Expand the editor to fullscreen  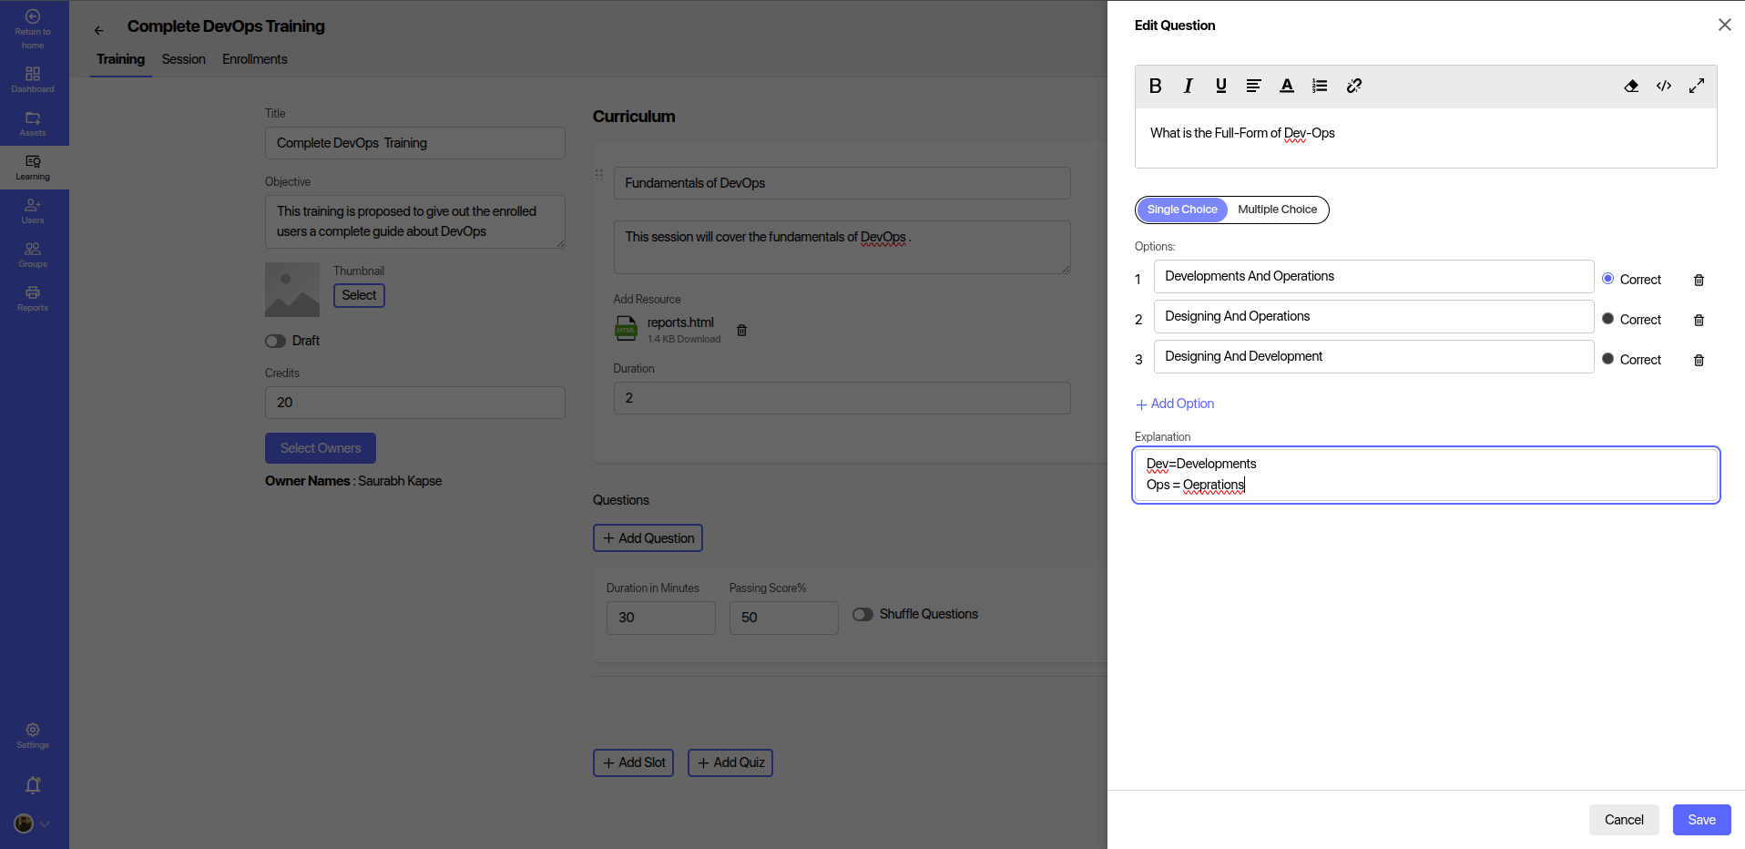point(1696,86)
